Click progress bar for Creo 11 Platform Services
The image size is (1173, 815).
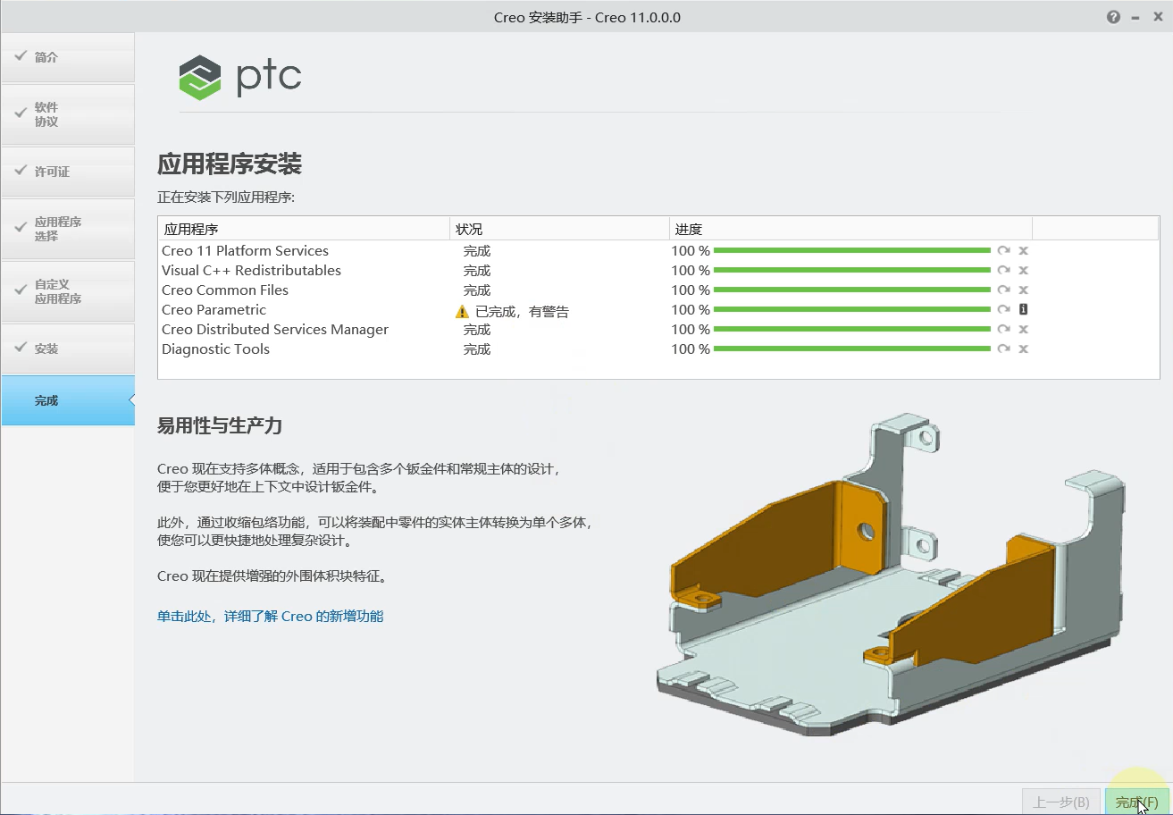(852, 251)
